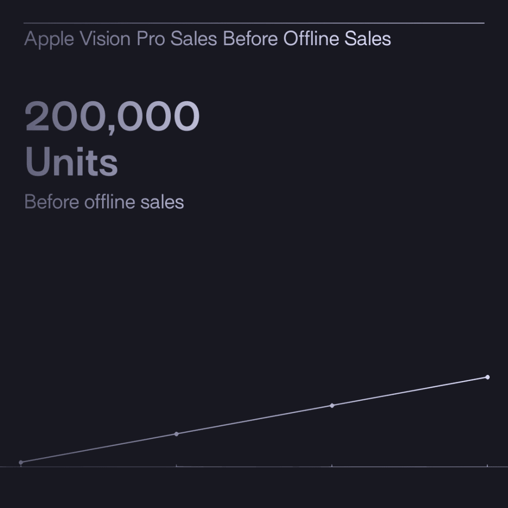Click the axis tick below the first point
Image resolution: width=508 pixels, height=508 pixels.
click(x=21, y=466)
